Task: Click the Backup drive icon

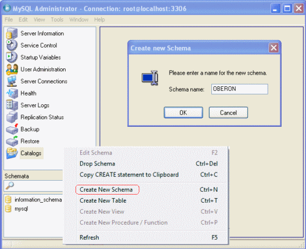Action: pyautogui.click(x=12, y=129)
